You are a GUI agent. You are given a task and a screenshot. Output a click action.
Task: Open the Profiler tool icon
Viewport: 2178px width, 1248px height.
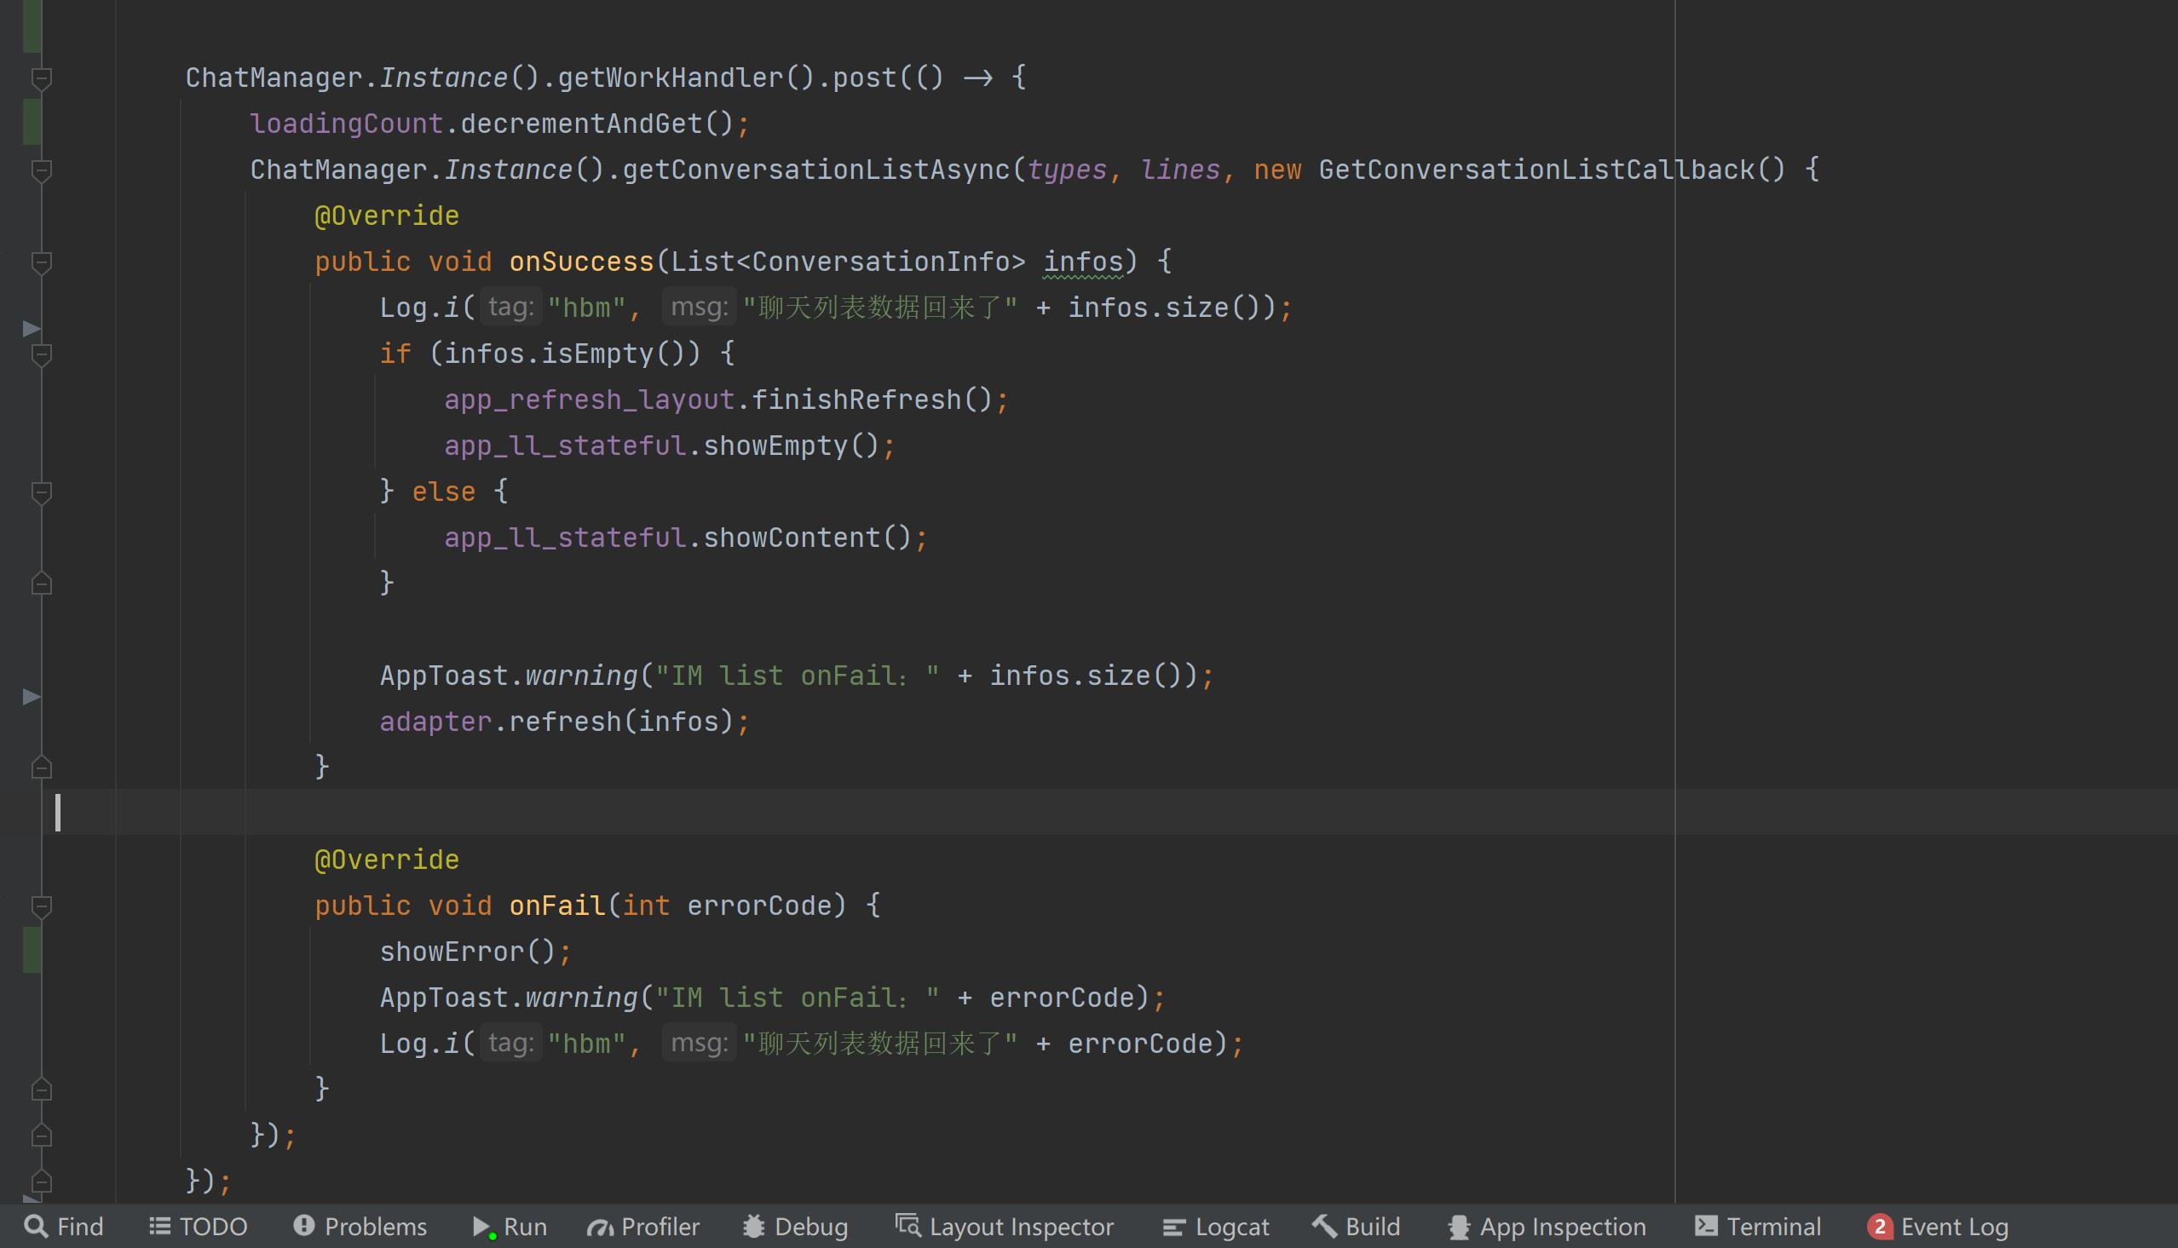[600, 1226]
